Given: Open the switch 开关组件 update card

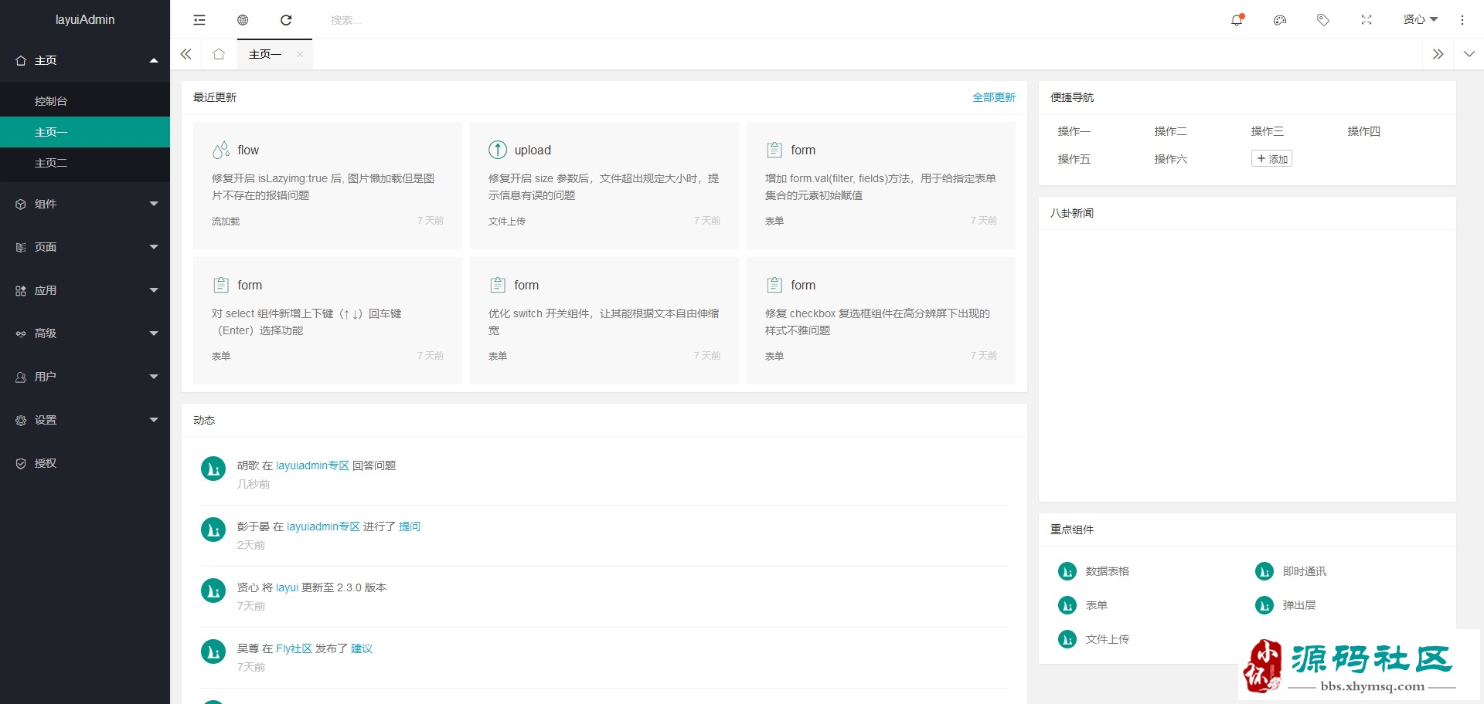Looking at the screenshot, I should [604, 320].
